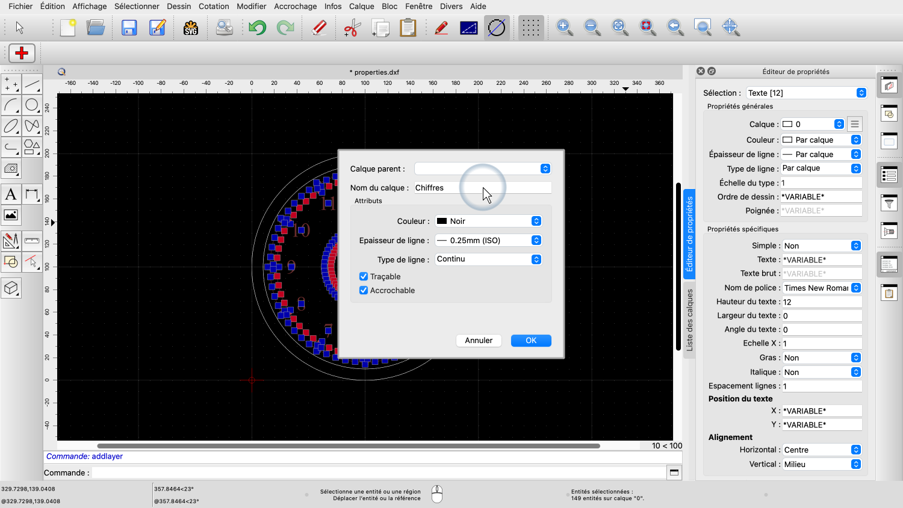Open the Couleur dropdown showing Noir

click(488, 221)
